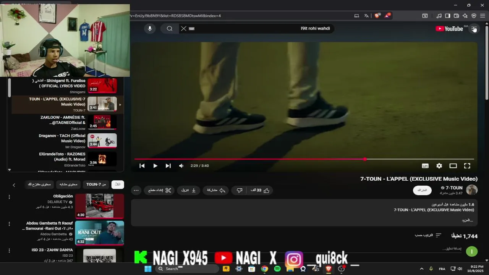Open the YouTube guide menu icon

[x=474, y=29]
